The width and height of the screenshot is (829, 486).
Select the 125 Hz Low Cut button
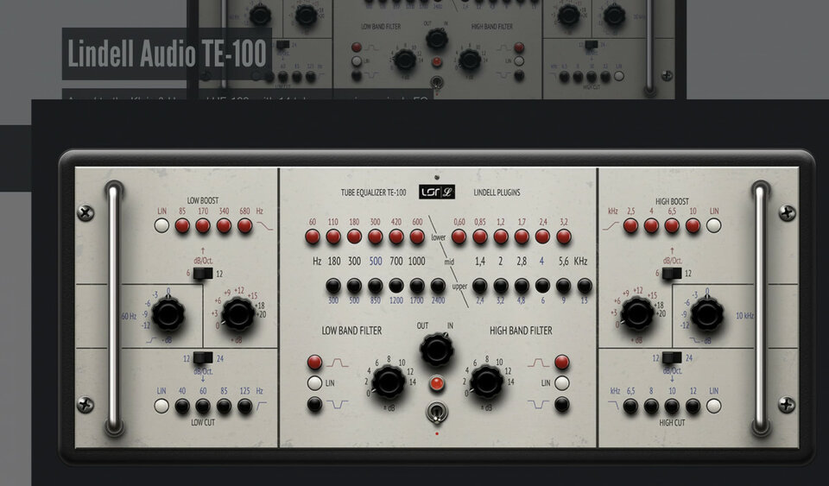pyautogui.click(x=244, y=406)
